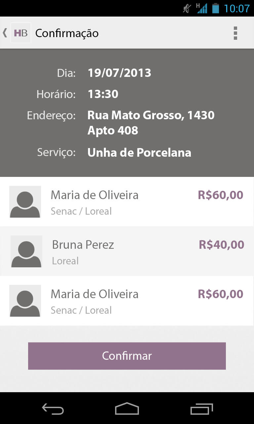Select first Maria de Oliveira entry
This screenshot has height=424, width=254.
(x=127, y=202)
